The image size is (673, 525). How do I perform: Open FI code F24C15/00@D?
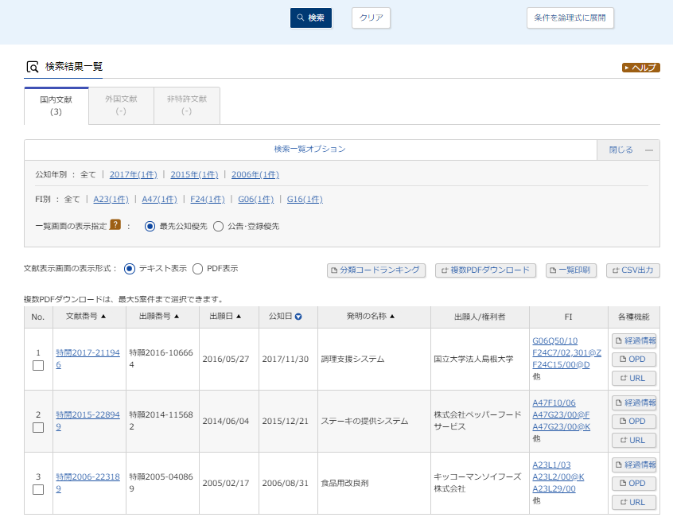coord(561,365)
